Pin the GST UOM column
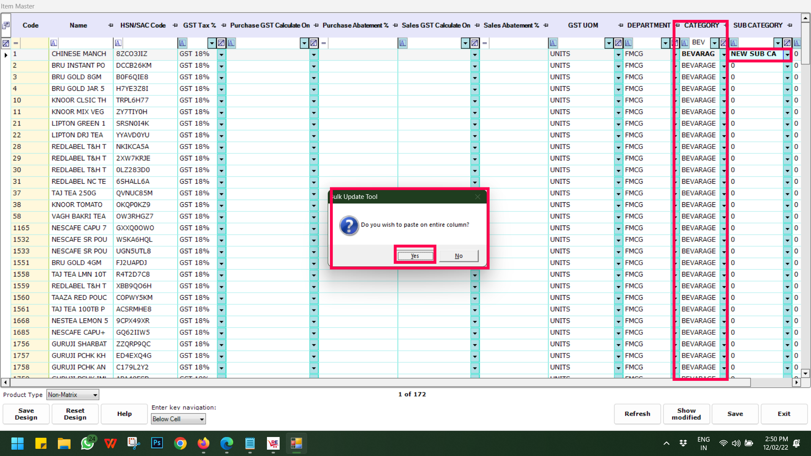This screenshot has height=456, width=811. (x=620, y=25)
